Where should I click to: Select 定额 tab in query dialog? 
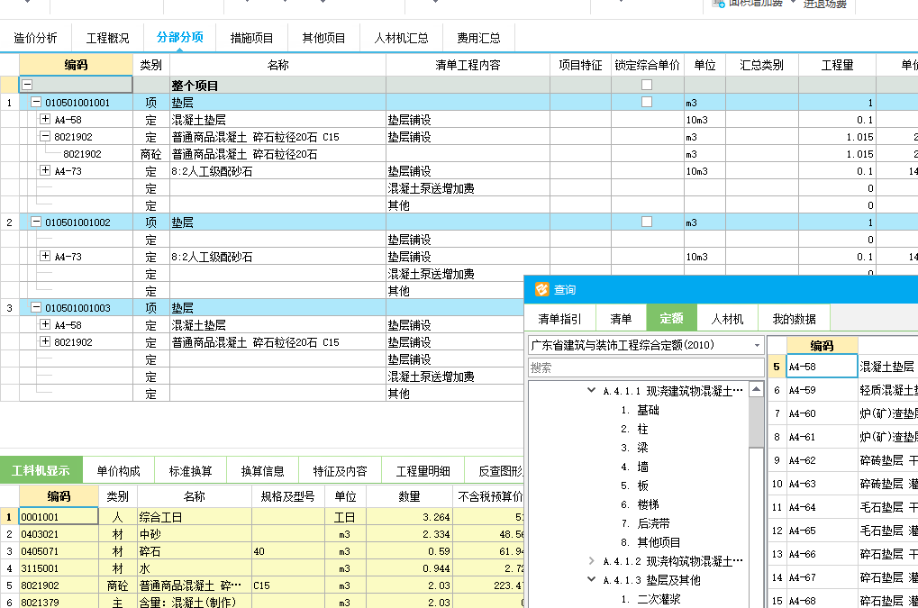coord(671,318)
